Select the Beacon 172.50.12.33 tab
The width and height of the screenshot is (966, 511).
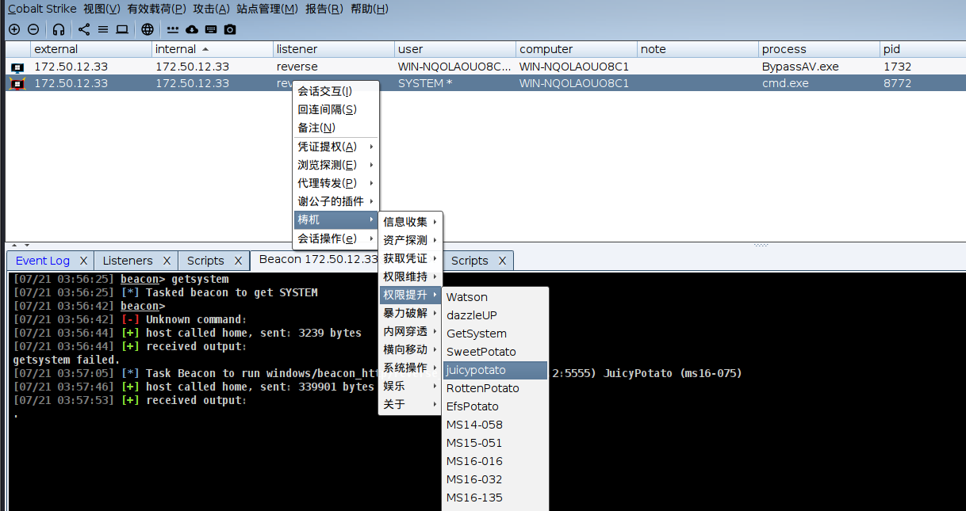tap(319, 259)
